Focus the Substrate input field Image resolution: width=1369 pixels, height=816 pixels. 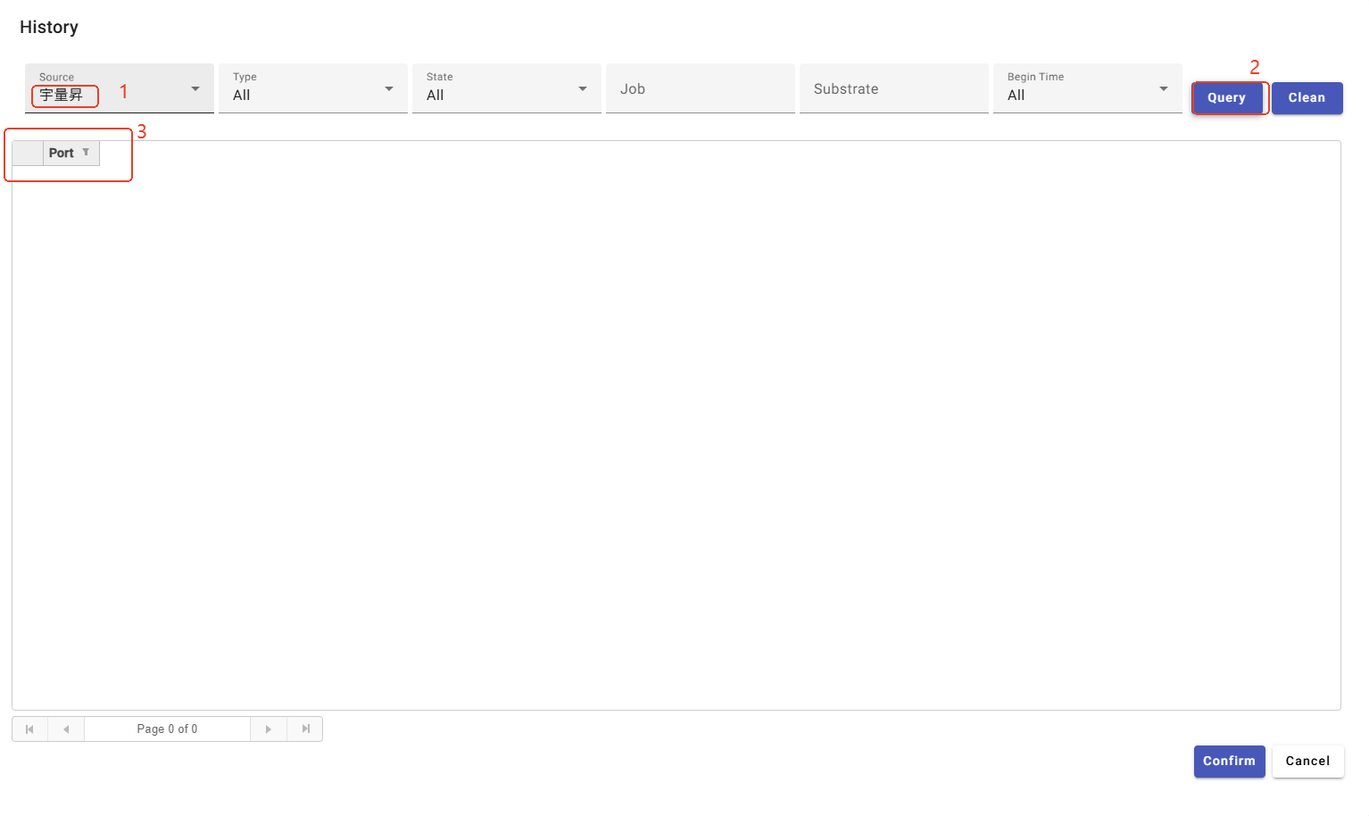893,89
